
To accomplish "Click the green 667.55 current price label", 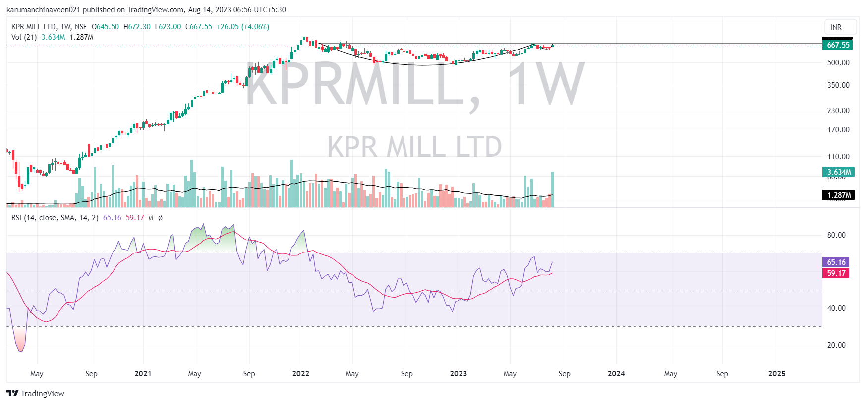I will pyautogui.click(x=838, y=45).
